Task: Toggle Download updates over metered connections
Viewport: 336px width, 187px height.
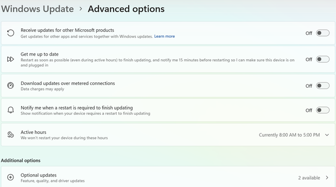Action: (323, 86)
